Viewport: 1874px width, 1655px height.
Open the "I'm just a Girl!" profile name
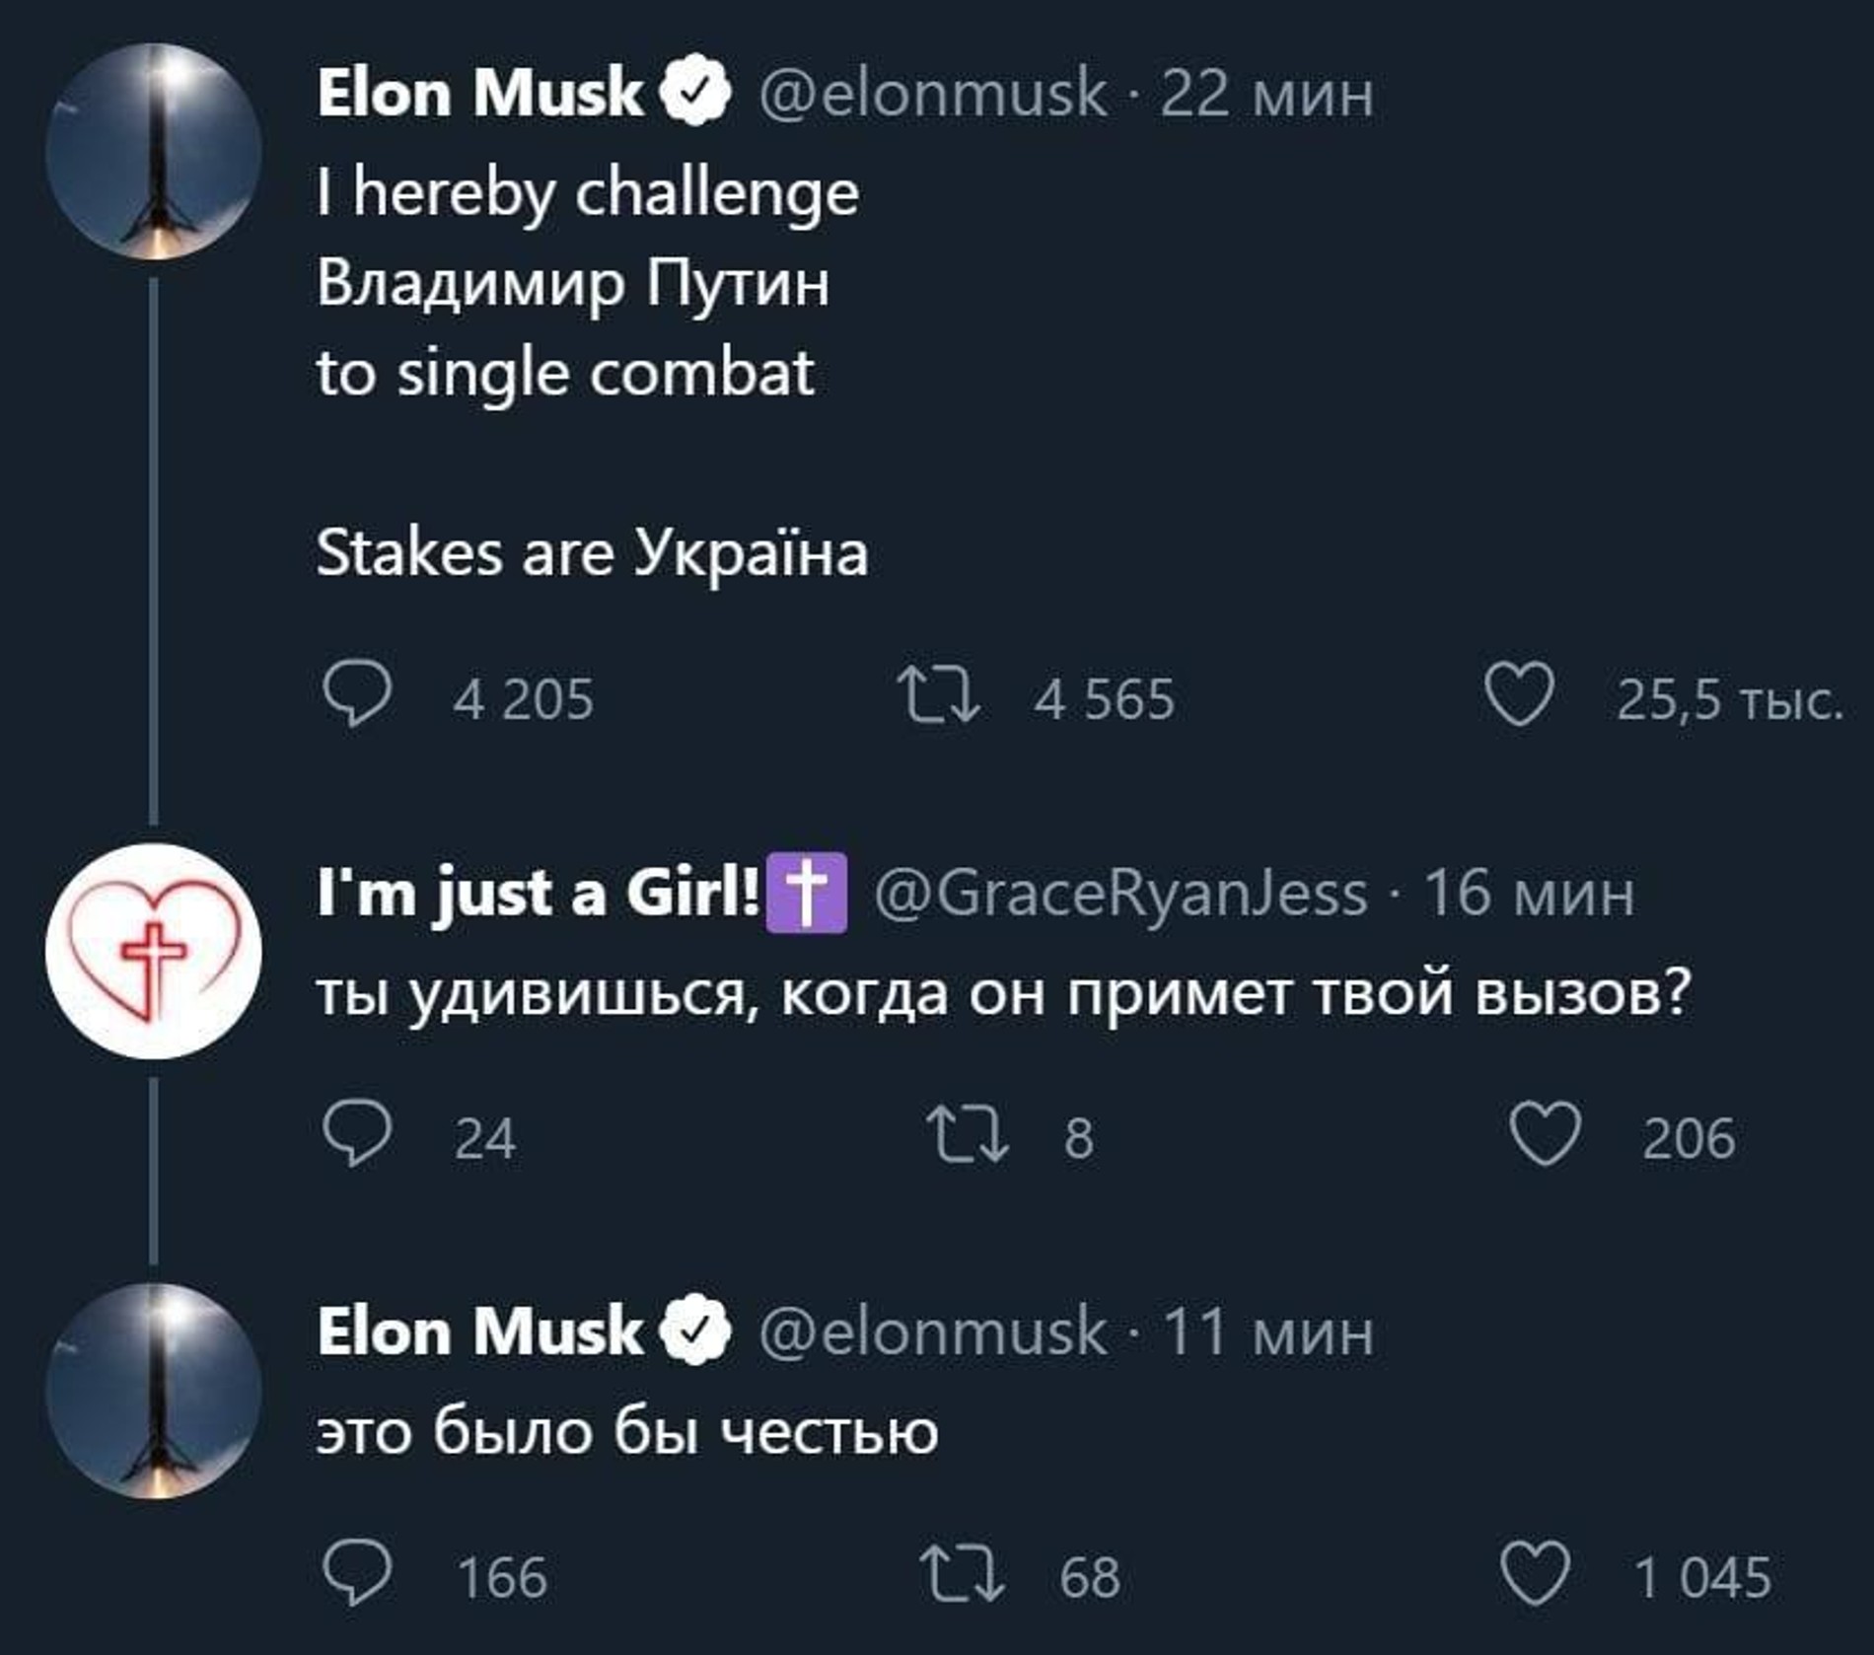[539, 893]
